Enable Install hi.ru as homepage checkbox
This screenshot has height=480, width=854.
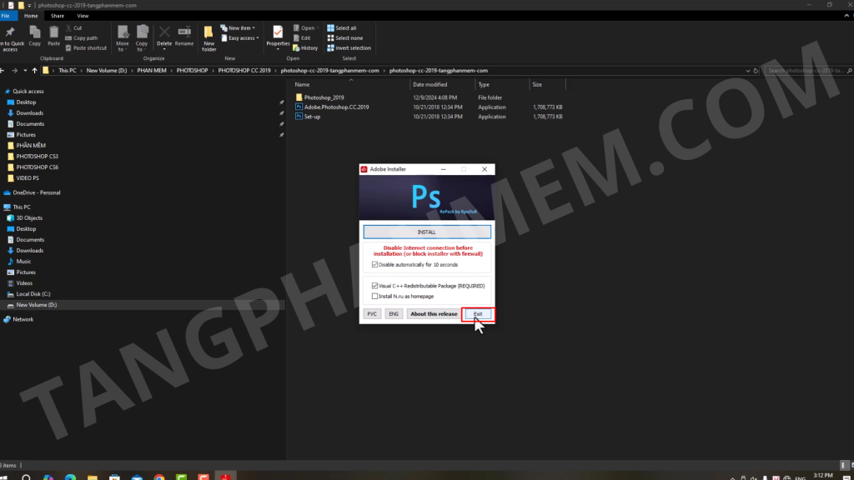374,296
